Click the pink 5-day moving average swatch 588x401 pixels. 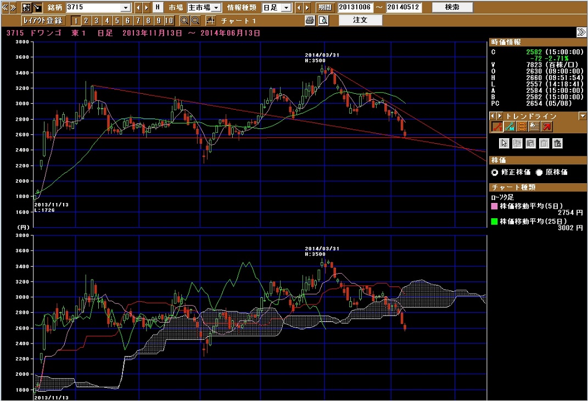pos(494,206)
